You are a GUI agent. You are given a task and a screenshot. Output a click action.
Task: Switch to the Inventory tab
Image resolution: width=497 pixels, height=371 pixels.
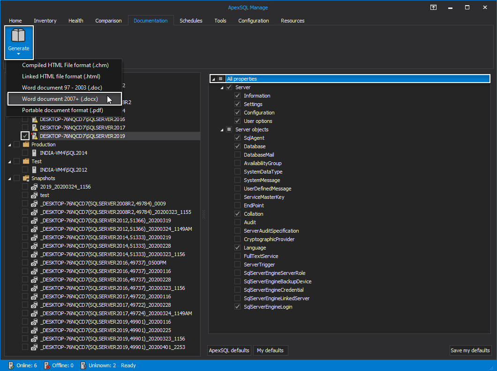(x=45, y=21)
